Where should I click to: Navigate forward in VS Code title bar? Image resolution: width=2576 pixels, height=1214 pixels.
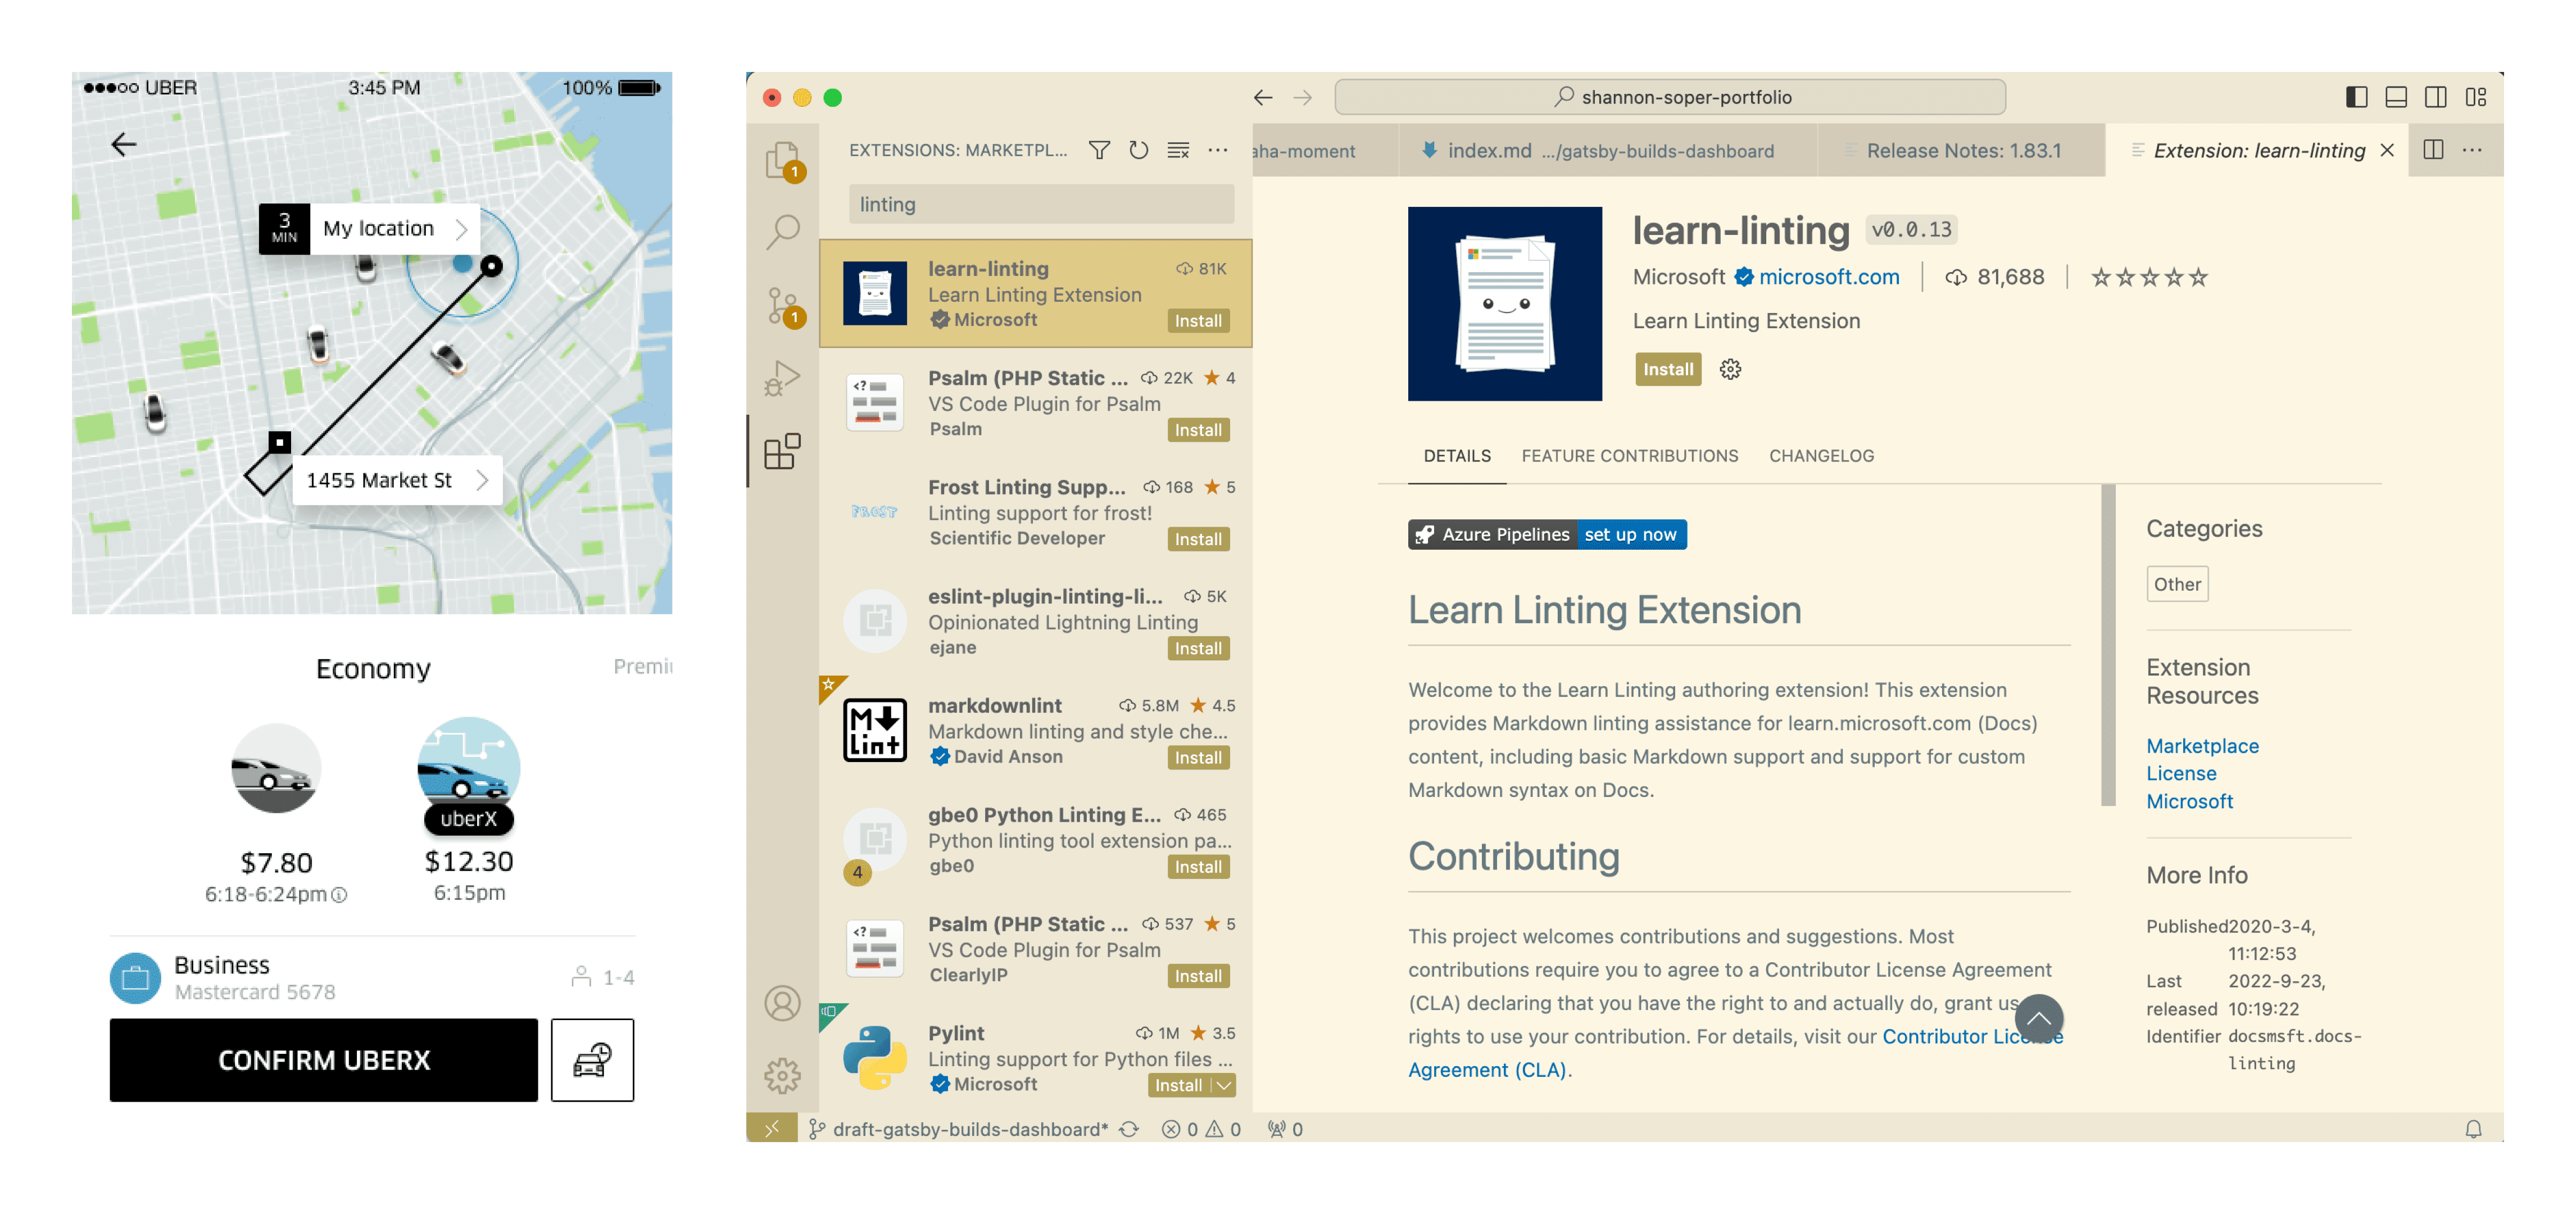(1302, 97)
